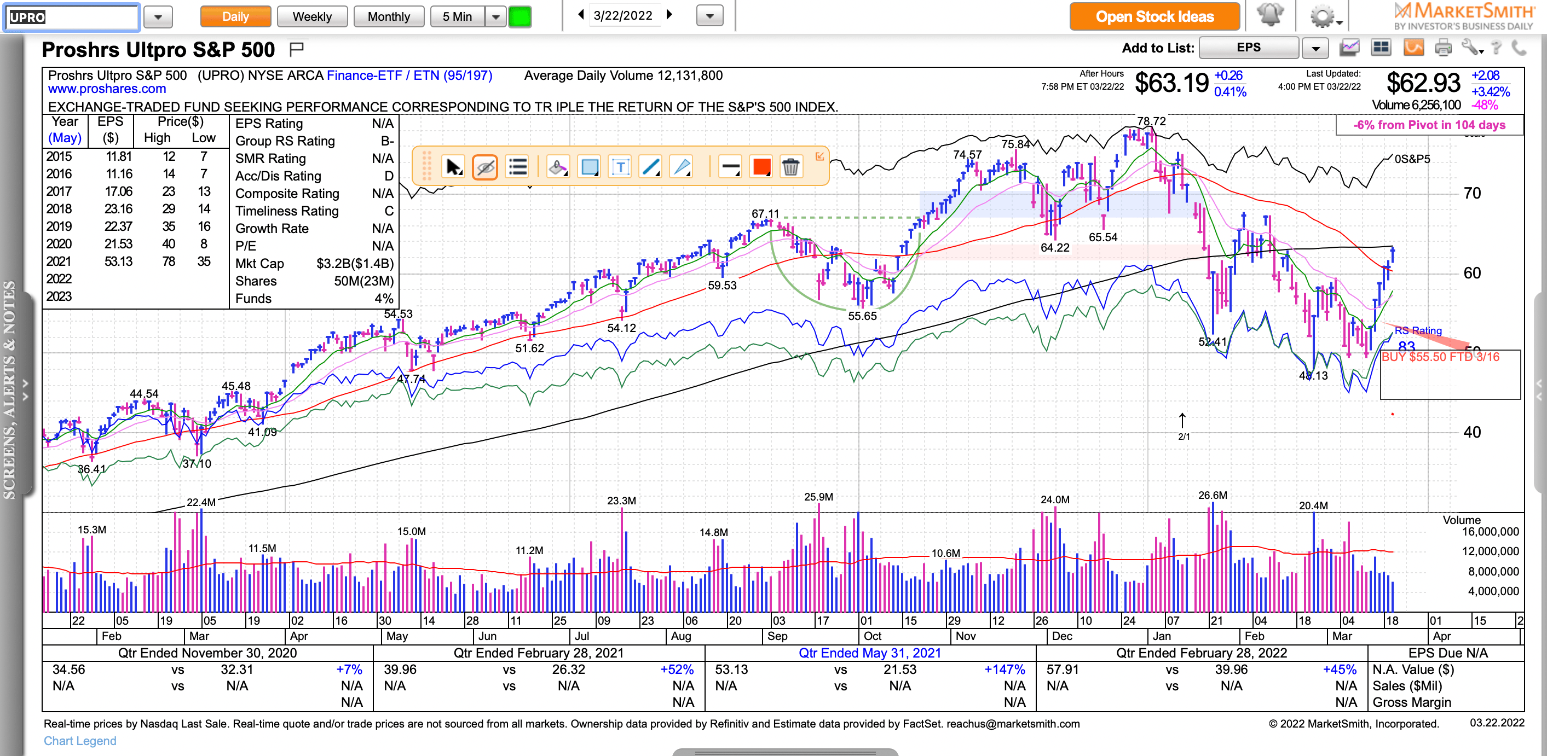
Task: Click the (May) fiscal year label
Action: pyautogui.click(x=65, y=138)
